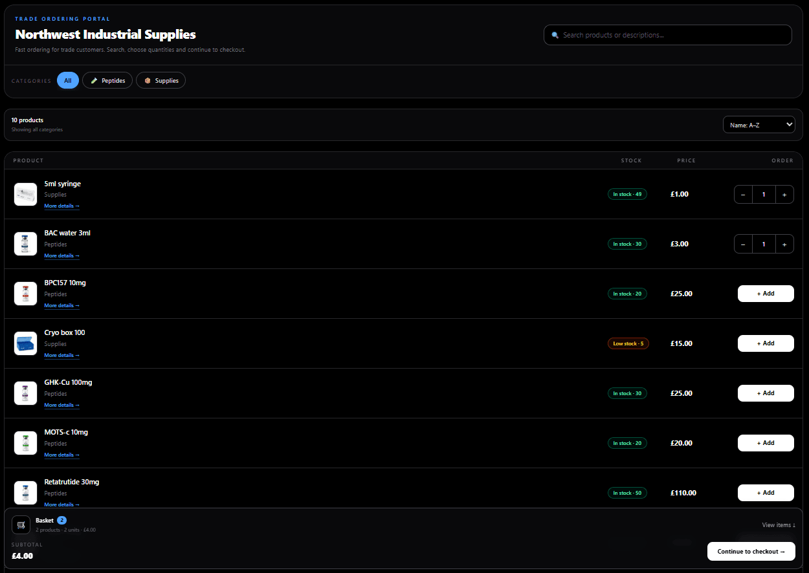Add Cryo box 100 to the basket
The width and height of the screenshot is (809, 573).
click(x=766, y=343)
